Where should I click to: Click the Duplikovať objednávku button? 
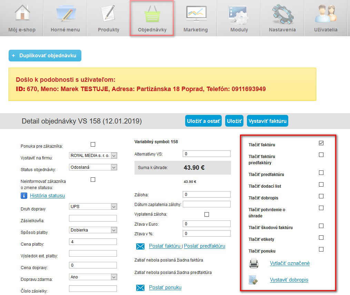45,56
